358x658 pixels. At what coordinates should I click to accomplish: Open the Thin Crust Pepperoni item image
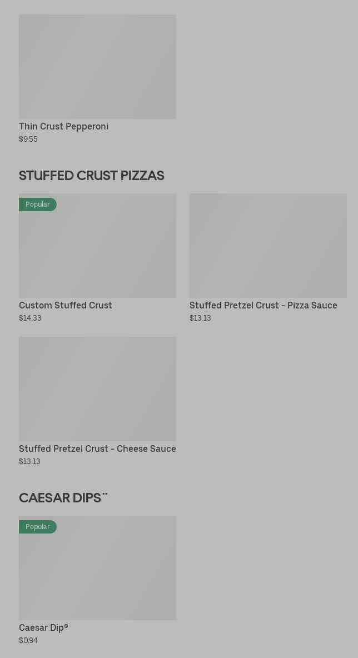point(97,67)
